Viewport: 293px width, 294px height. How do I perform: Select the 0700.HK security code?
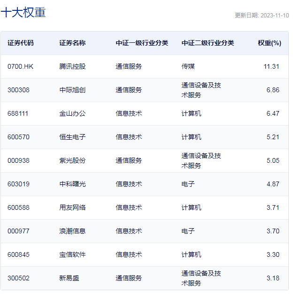point(21,66)
